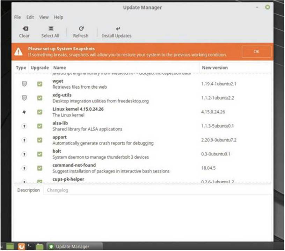Click the up-arrow type icon for apport
This screenshot has width=285, height=251.
[x=24, y=140]
